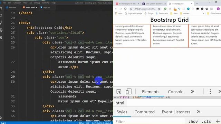221x124 pixels.
Task: Open the DevTools three-dot menu
Action: (210, 92)
